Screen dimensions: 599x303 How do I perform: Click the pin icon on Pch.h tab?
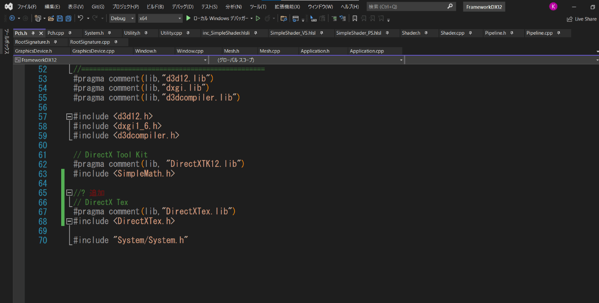pyautogui.click(x=33, y=33)
